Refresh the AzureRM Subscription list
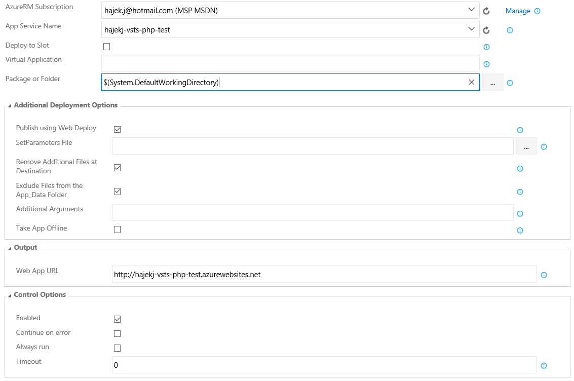574x381 pixels. pyautogui.click(x=486, y=11)
